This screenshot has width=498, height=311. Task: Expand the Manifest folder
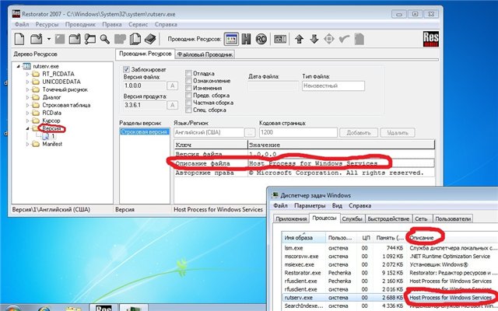click(27, 144)
